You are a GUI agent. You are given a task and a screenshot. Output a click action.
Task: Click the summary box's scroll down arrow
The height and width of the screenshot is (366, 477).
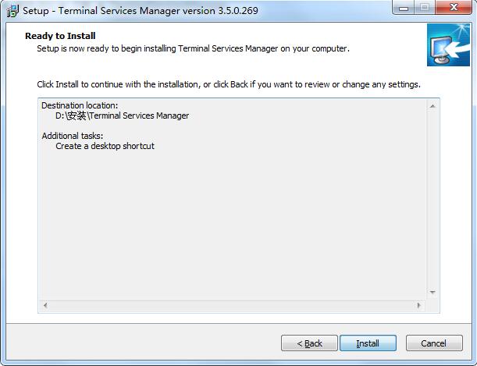click(433, 292)
